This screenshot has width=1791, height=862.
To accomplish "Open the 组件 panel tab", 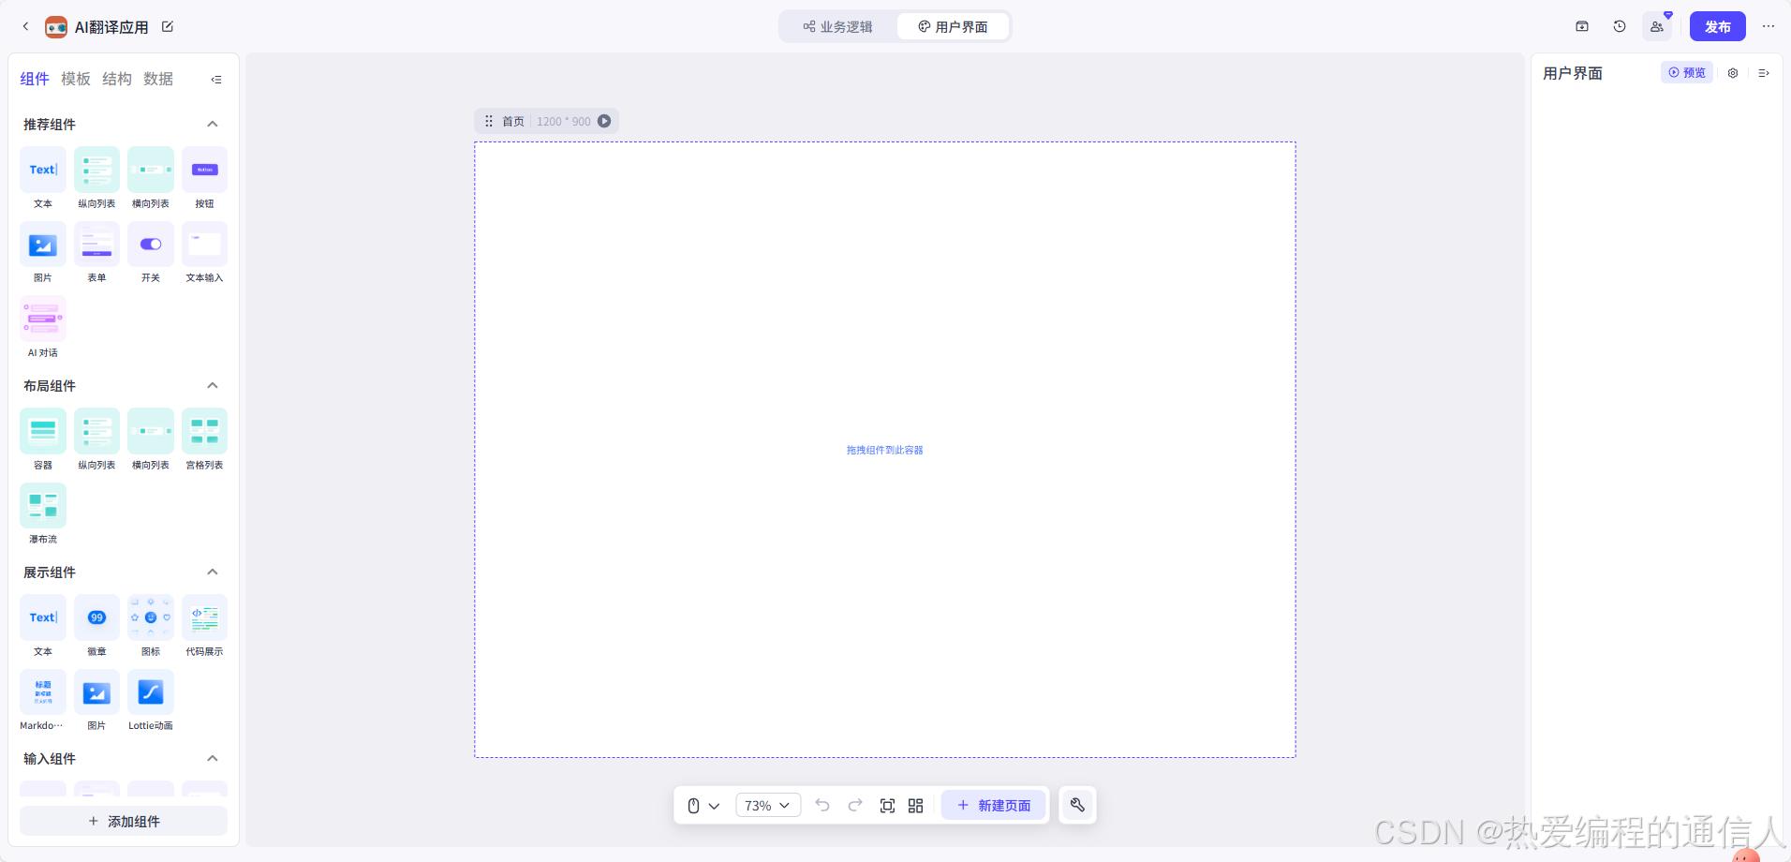I will coord(35,79).
